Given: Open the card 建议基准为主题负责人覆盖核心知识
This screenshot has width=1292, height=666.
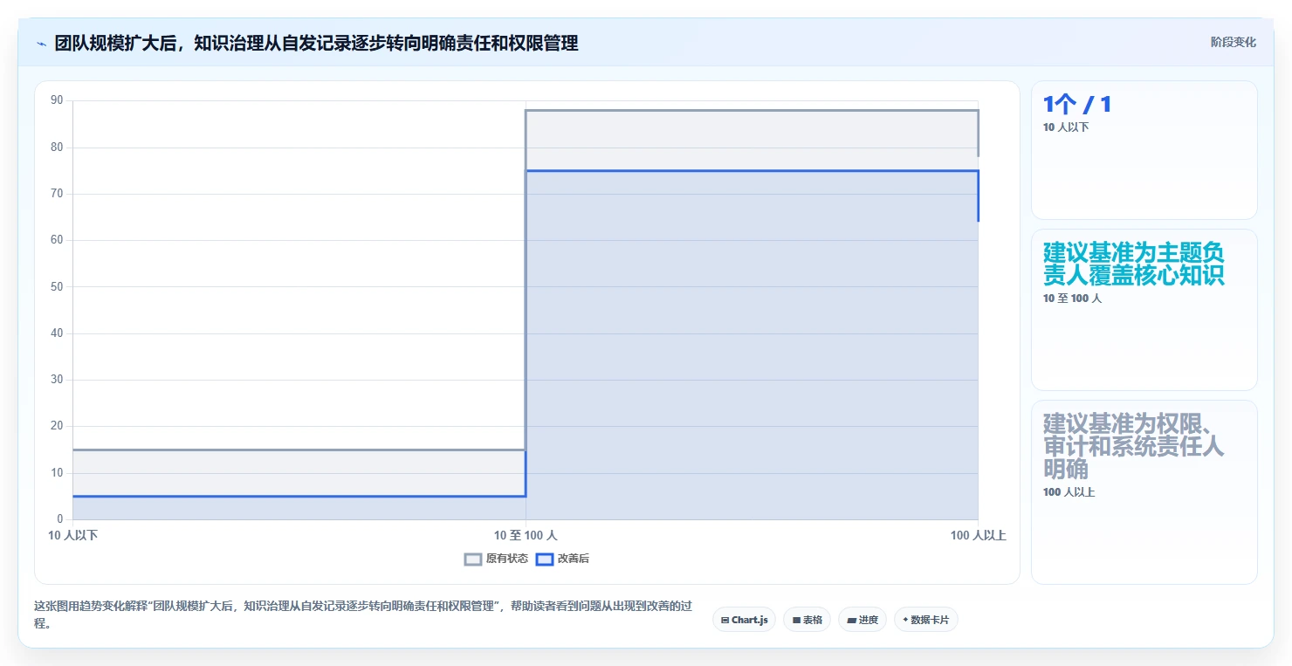Looking at the screenshot, I should coord(1144,310).
